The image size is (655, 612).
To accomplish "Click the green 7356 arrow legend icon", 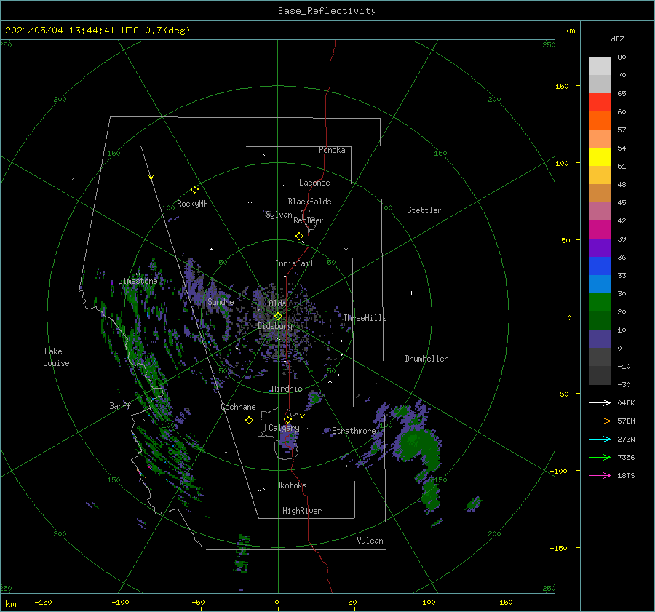I will pos(600,458).
